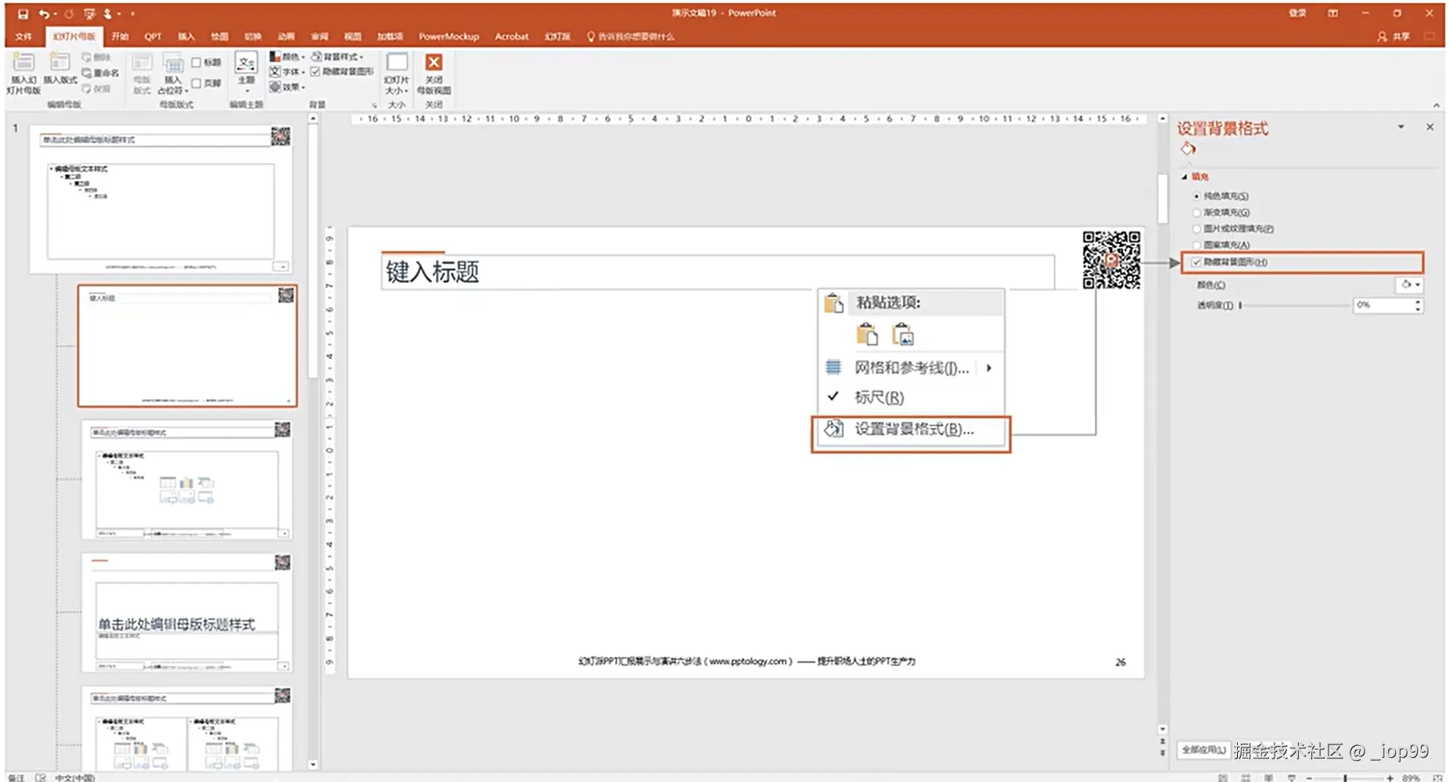
Task: Click the Sign in link in title bar
Action: point(1297,13)
